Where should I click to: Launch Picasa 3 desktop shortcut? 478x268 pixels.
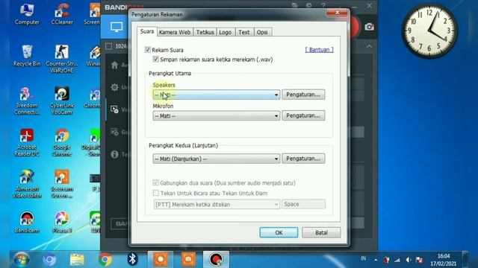62,222
